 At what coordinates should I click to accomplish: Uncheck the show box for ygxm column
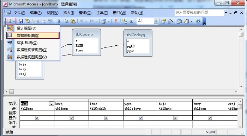141,118
